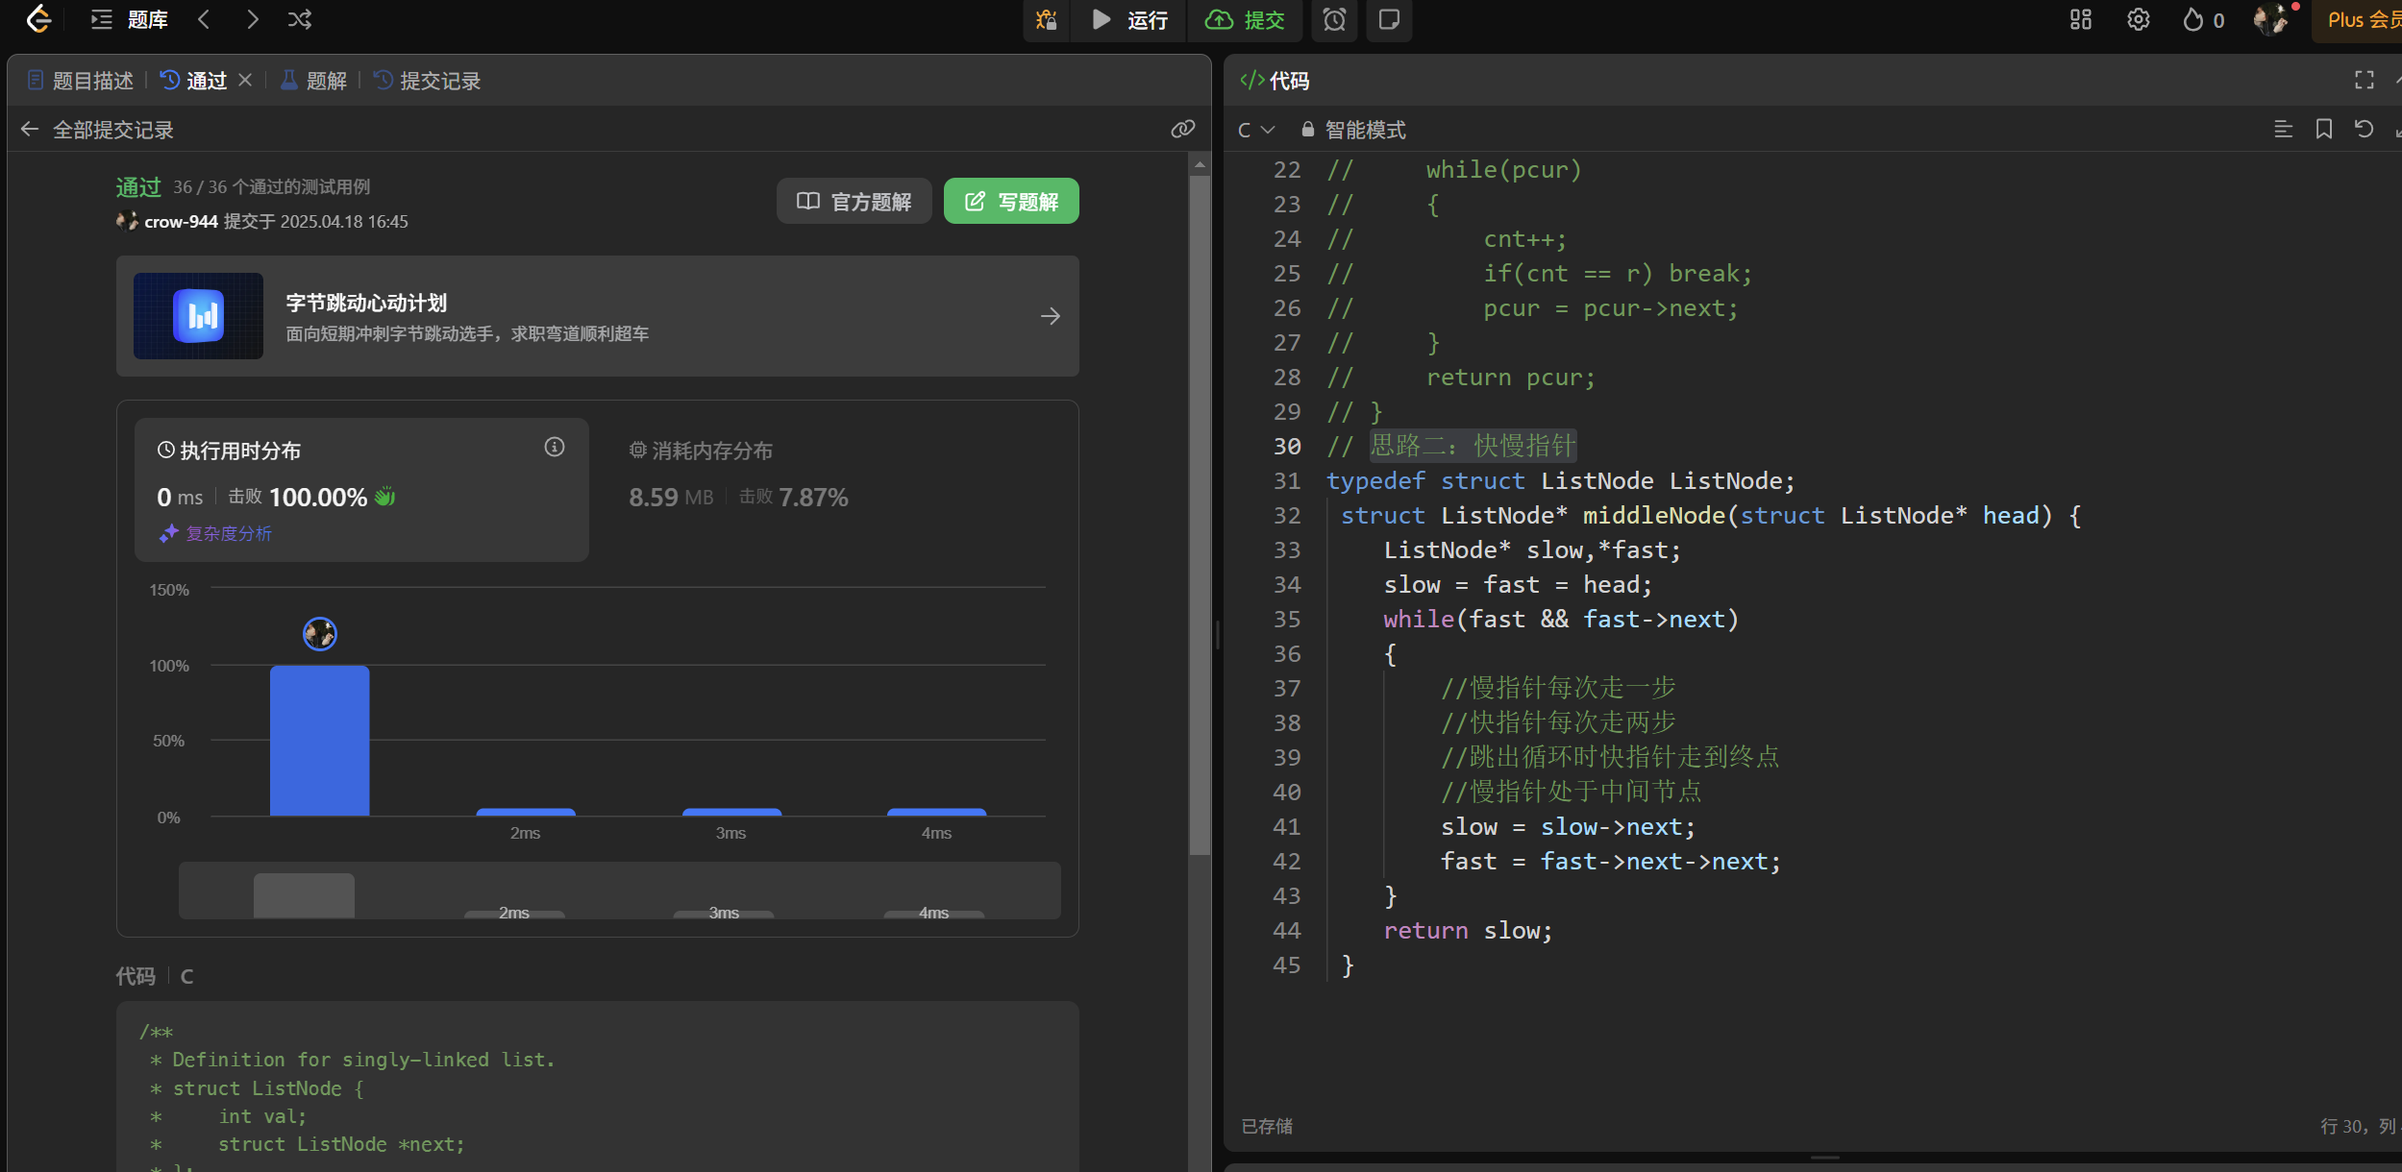Click the format code icon
This screenshot has width=2402, height=1172.
(2283, 129)
